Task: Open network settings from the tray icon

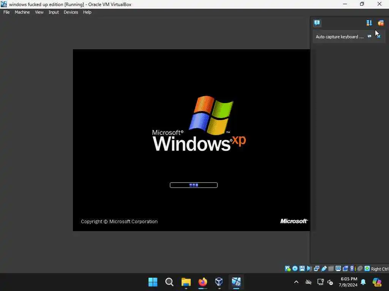Action: point(320,282)
